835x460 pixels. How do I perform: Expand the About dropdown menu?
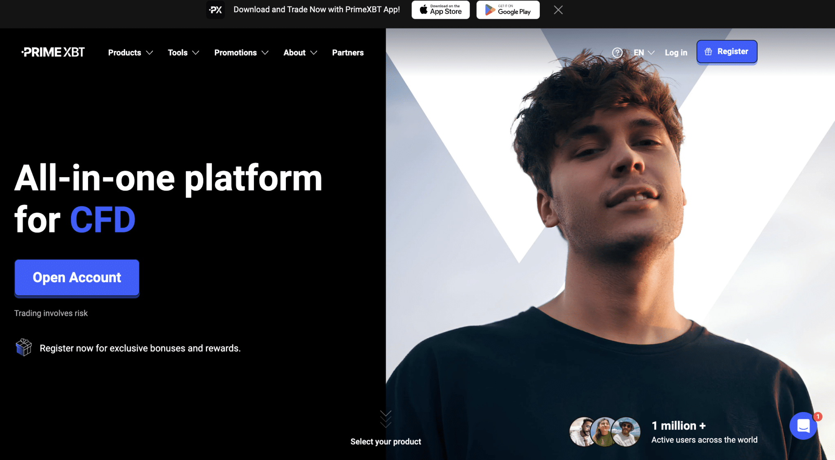[x=300, y=52]
